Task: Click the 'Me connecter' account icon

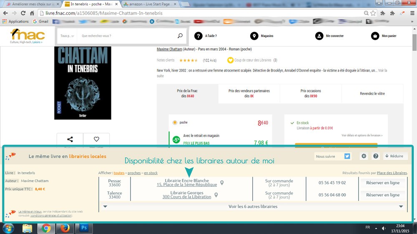Action: (x=319, y=36)
